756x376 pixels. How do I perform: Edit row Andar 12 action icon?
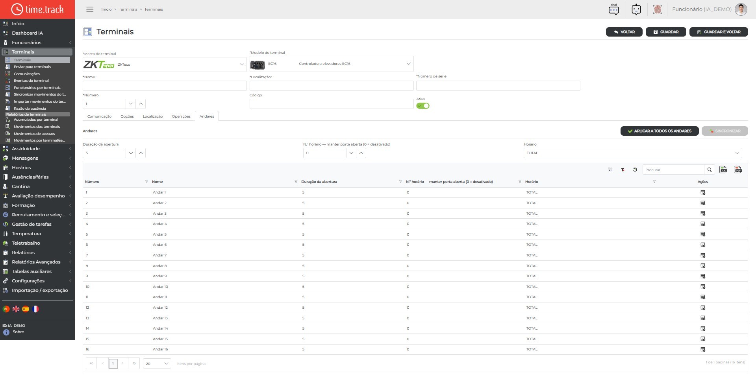(x=703, y=308)
